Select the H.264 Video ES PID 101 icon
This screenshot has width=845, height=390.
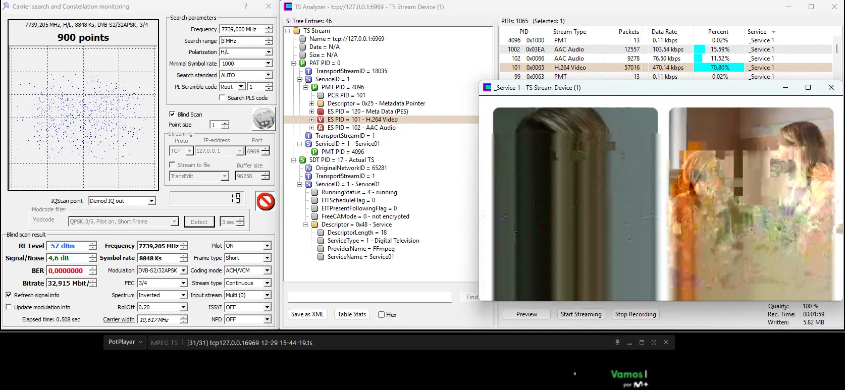coord(321,120)
